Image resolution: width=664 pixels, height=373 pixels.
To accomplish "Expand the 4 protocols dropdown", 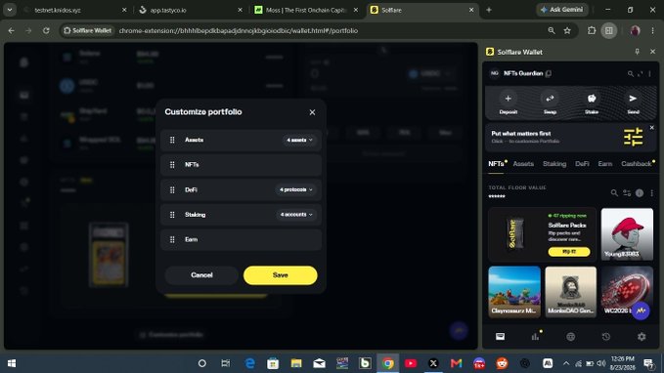I will coord(296,189).
